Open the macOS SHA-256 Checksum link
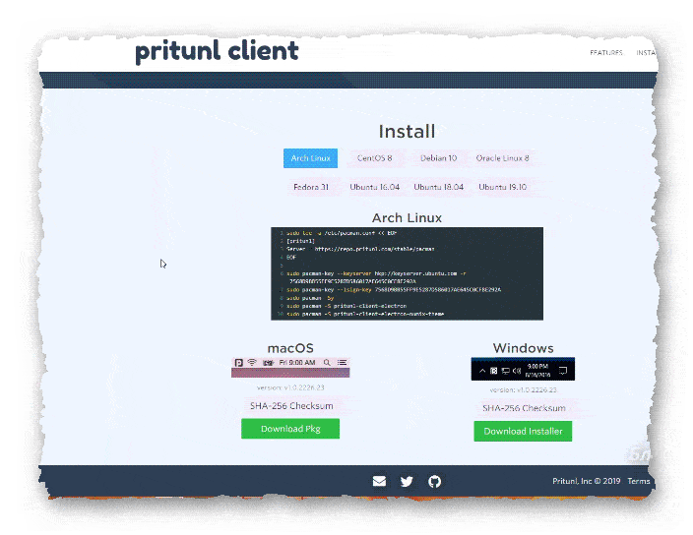Screen dimensions: 693x535 pyautogui.click(x=291, y=405)
